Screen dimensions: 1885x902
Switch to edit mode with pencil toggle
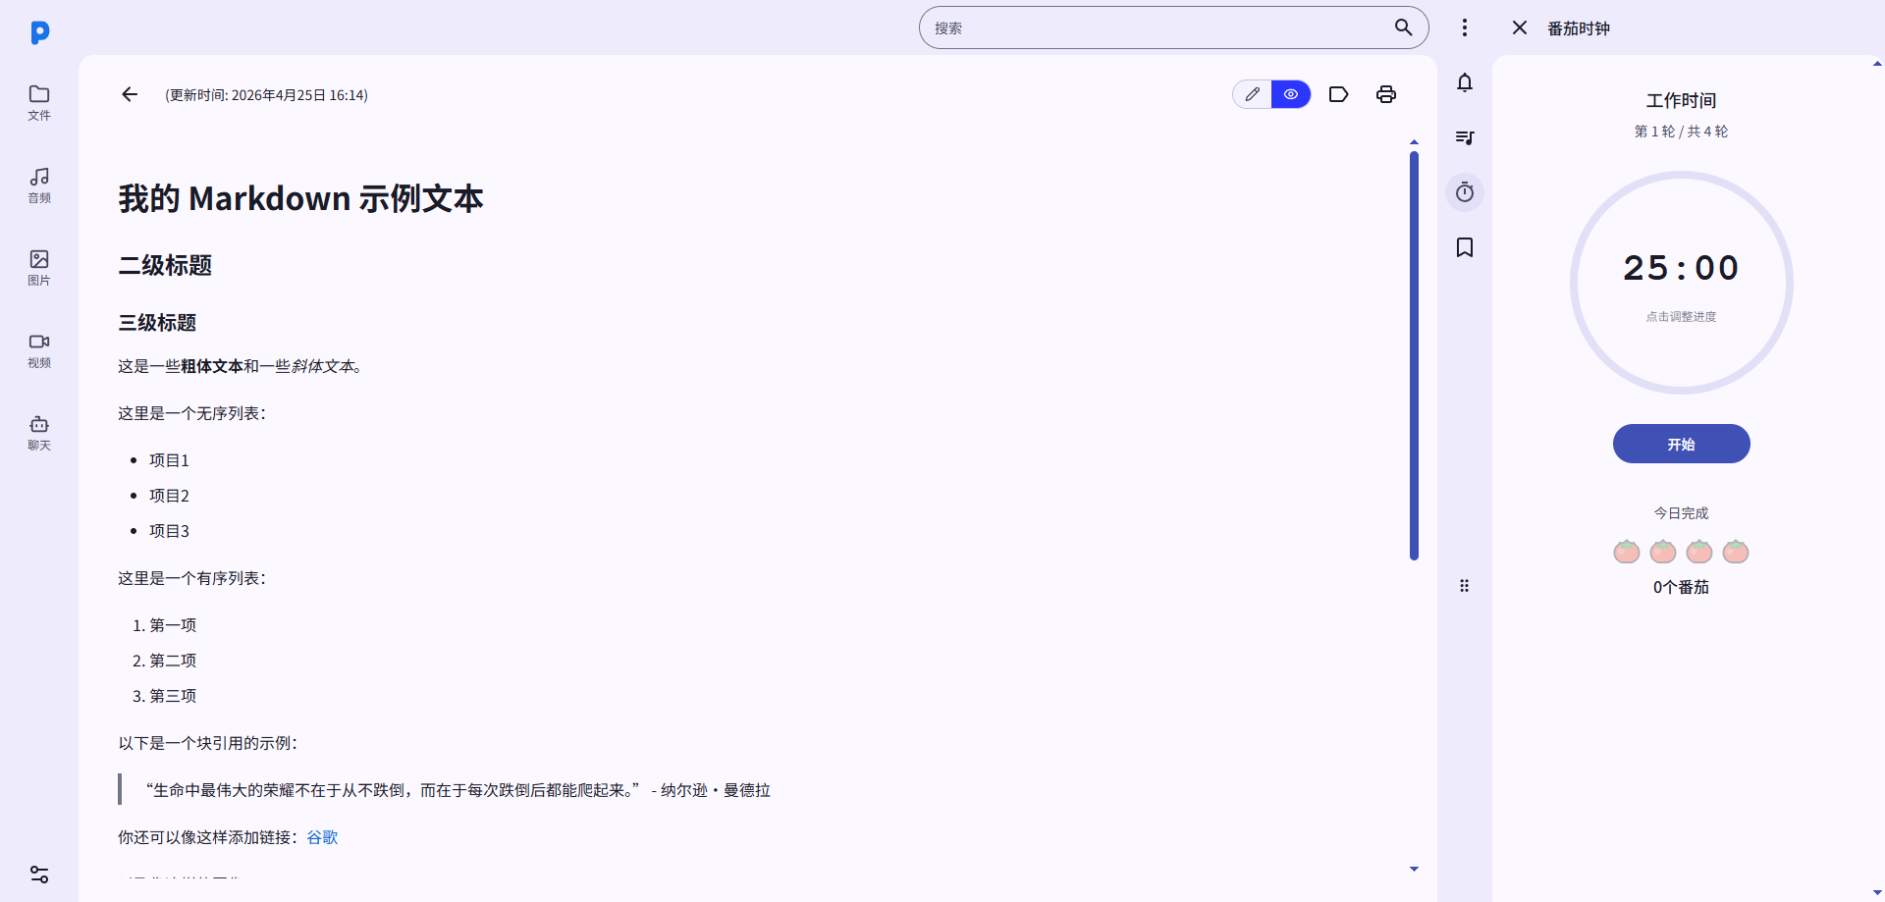(x=1252, y=94)
